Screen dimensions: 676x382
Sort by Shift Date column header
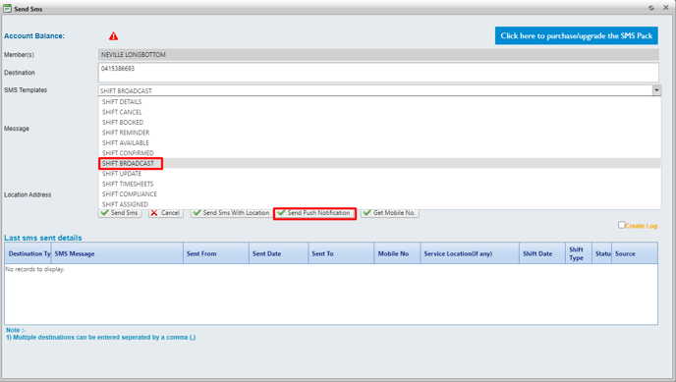click(542, 253)
